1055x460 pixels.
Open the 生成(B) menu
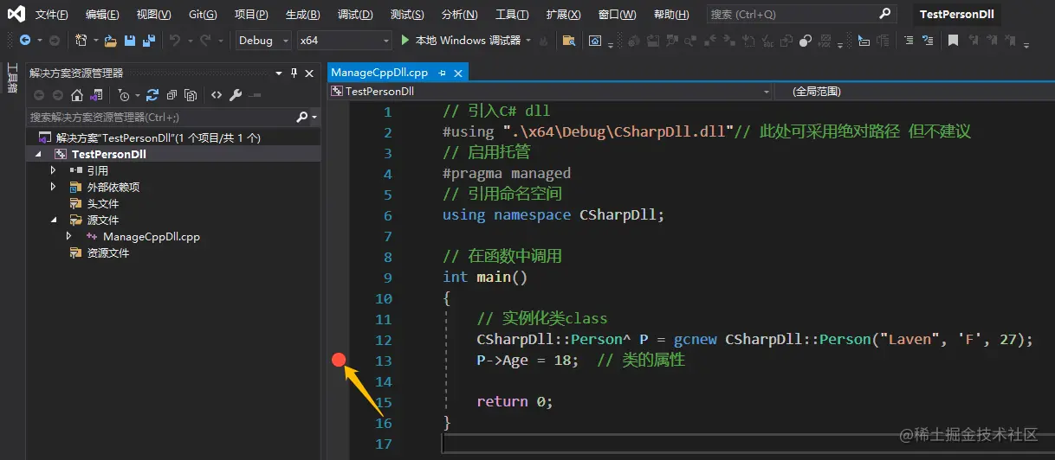tap(302, 15)
